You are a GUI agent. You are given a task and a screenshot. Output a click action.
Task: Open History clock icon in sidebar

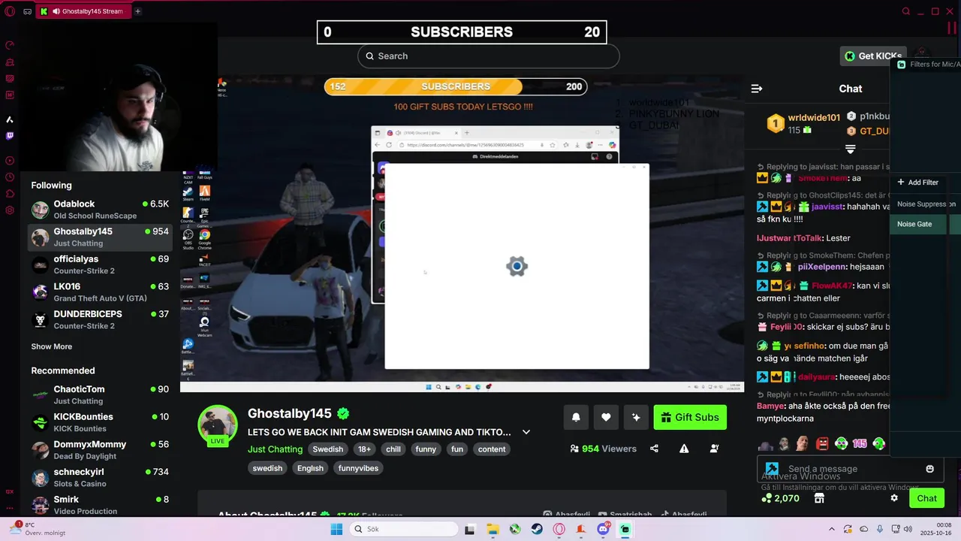coord(10,177)
